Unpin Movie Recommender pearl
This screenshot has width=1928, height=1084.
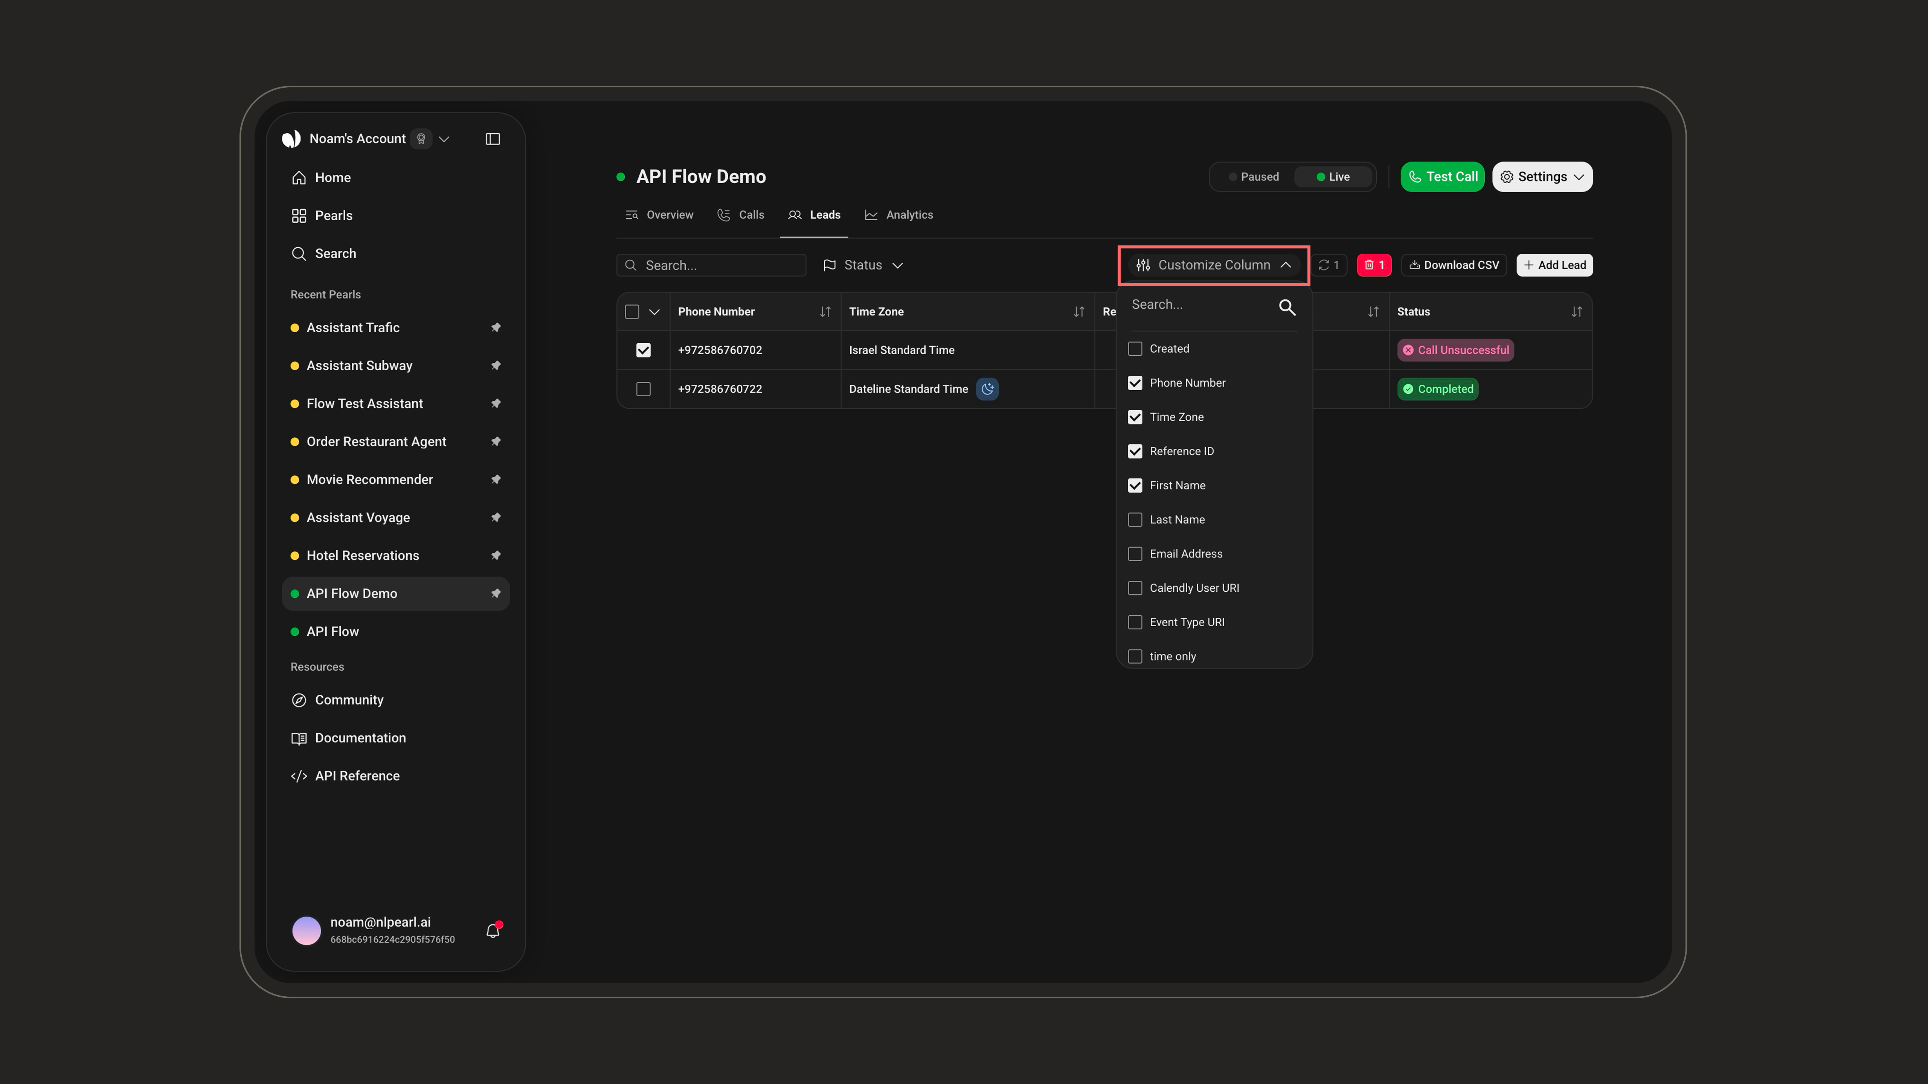pos(496,480)
